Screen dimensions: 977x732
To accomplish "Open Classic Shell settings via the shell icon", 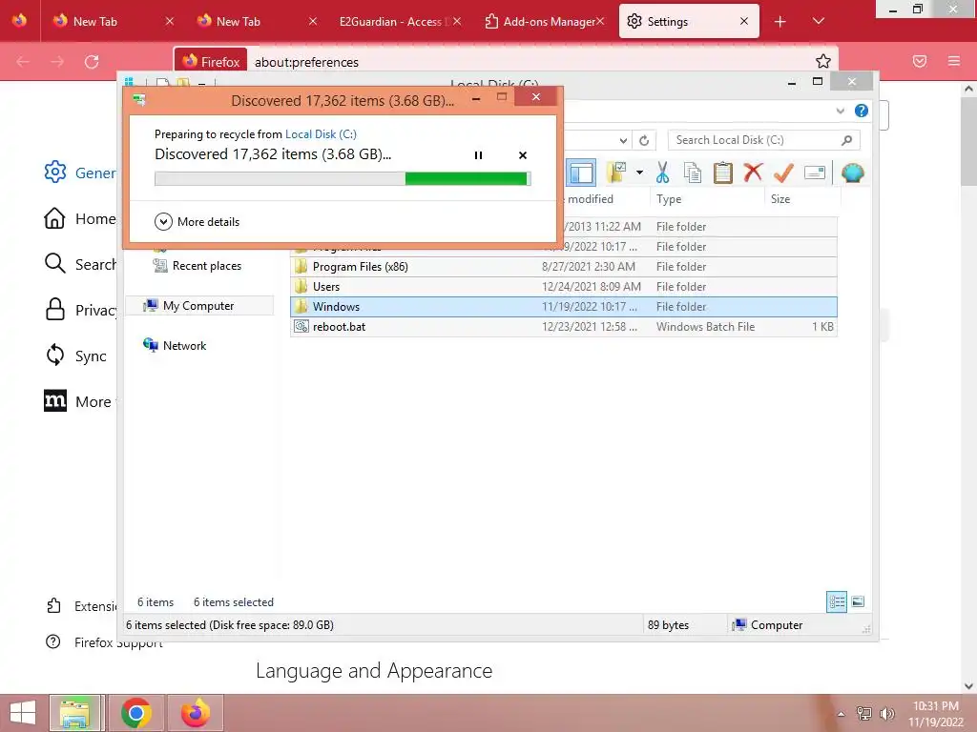I will 852,173.
